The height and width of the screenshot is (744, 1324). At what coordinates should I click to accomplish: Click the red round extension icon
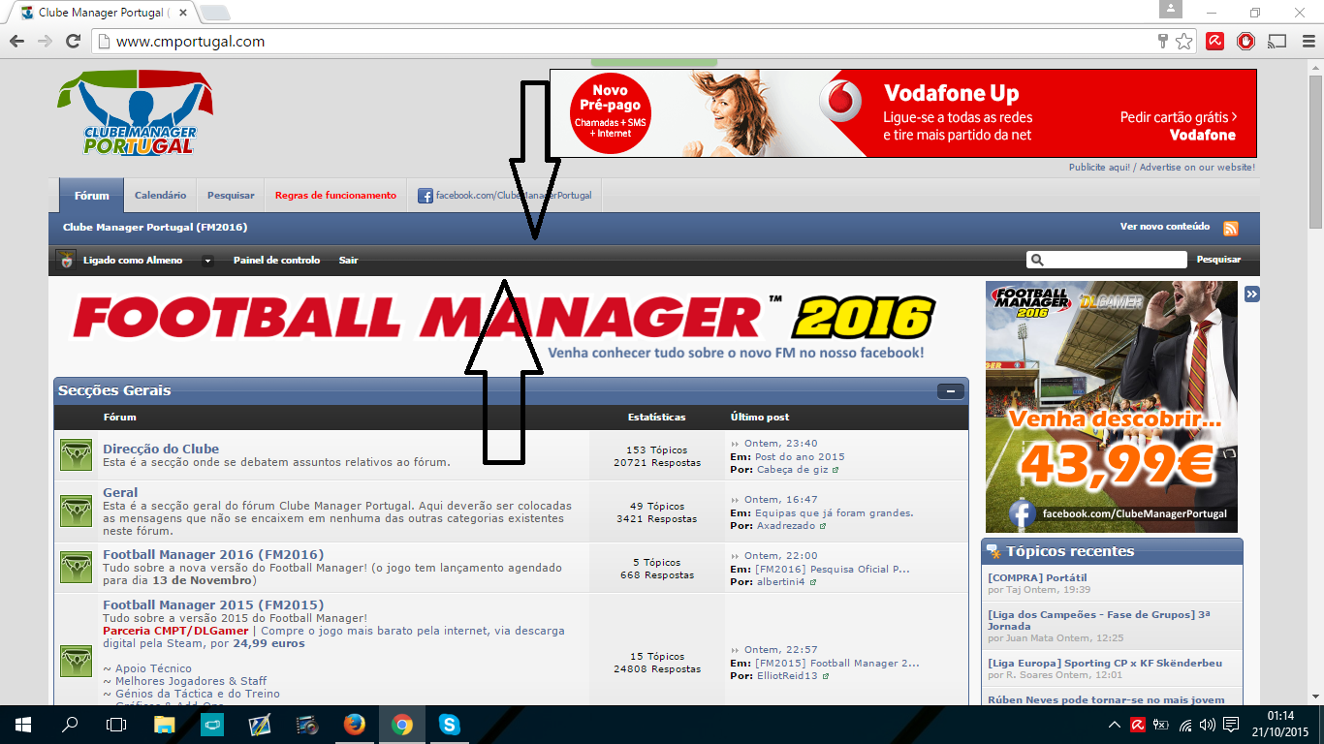tap(1246, 42)
